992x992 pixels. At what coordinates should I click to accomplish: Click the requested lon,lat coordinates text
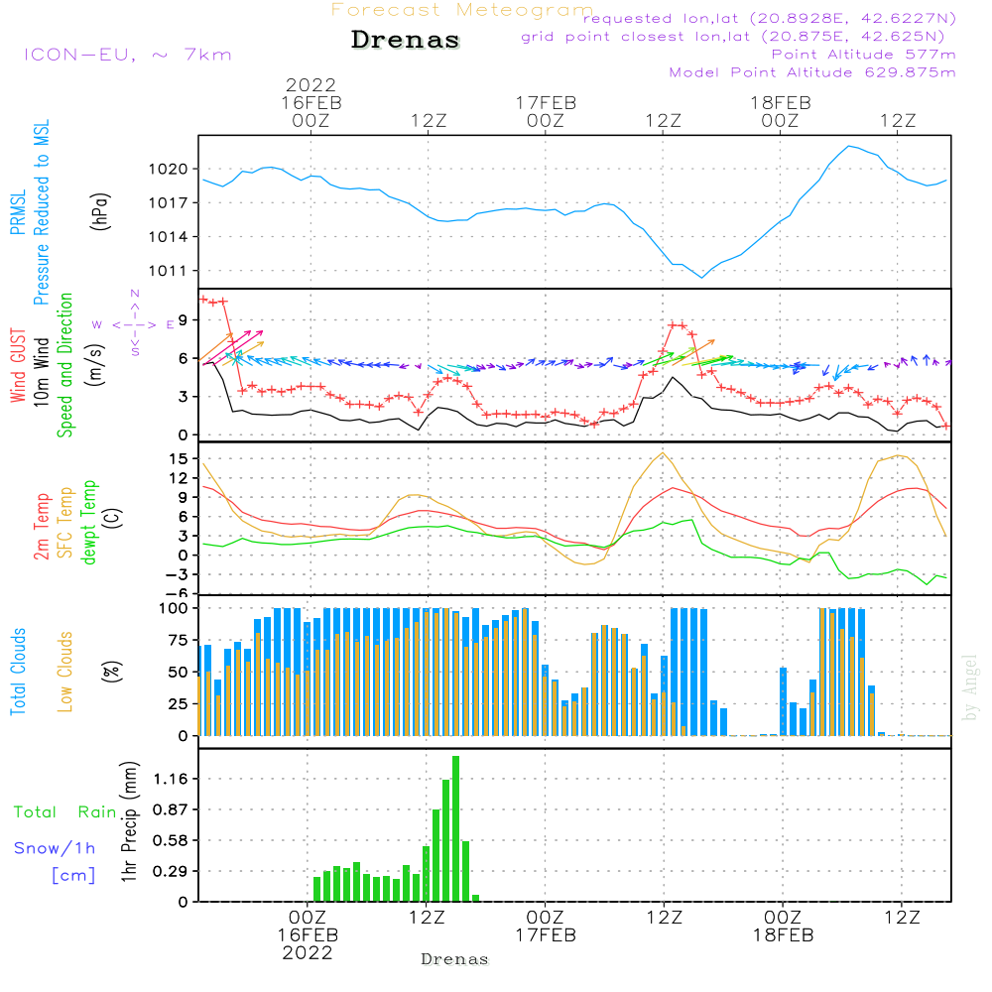[769, 19]
